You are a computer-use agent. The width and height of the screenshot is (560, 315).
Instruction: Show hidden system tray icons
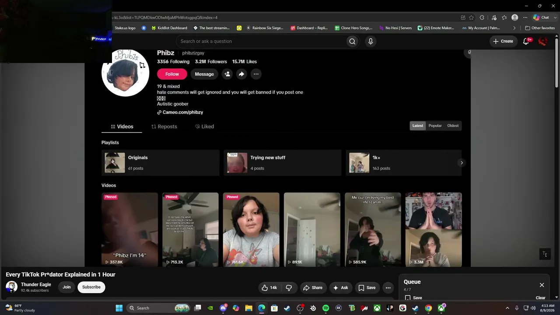pos(507,308)
